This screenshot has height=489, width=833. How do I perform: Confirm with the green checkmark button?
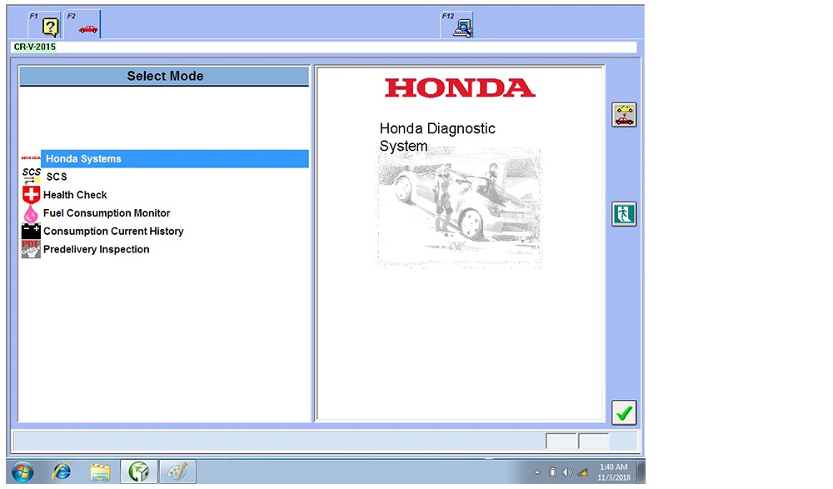pos(624,412)
